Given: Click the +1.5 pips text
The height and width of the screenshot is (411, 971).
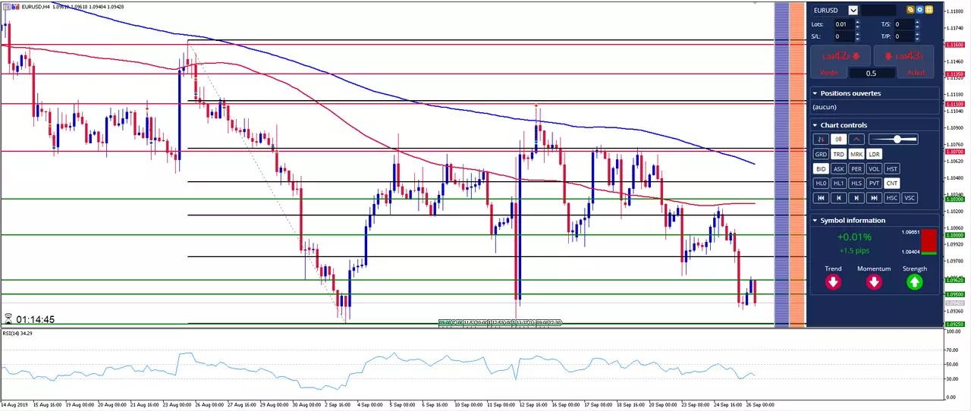Looking at the screenshot, I should point(854,250).
